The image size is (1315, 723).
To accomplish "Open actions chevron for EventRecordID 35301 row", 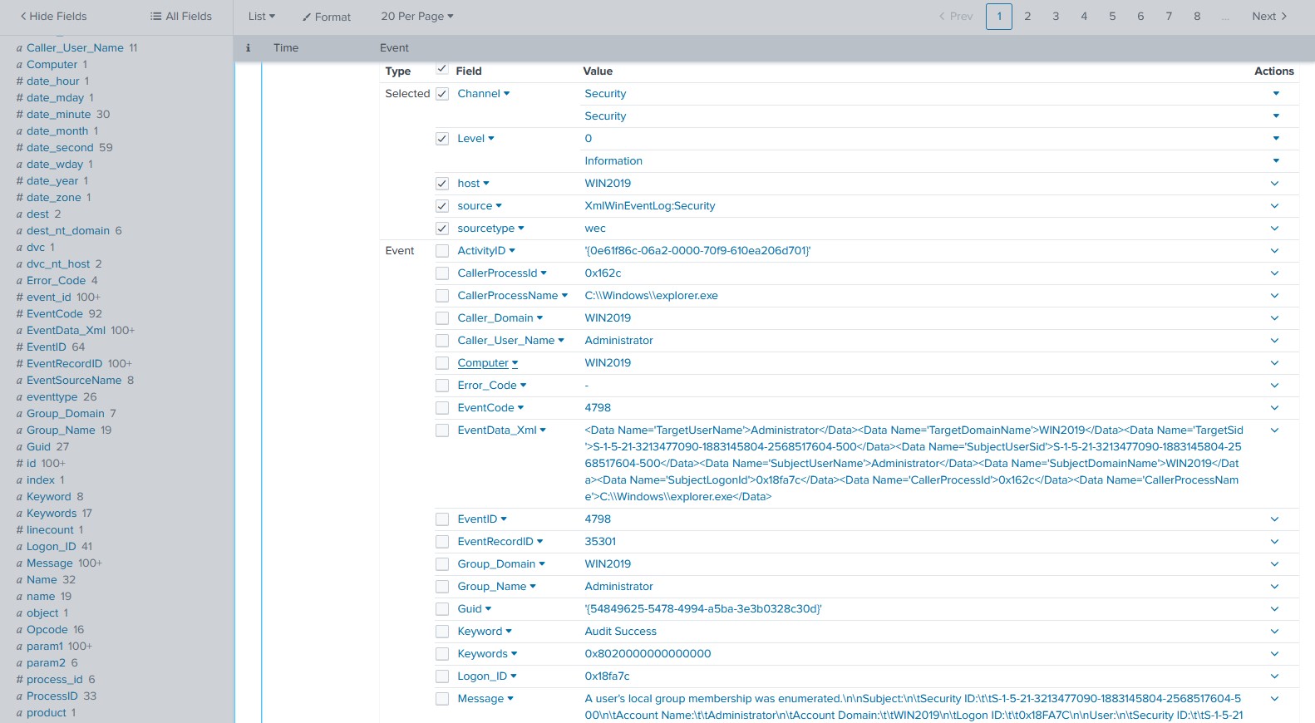I will (x=1275, y=542).
